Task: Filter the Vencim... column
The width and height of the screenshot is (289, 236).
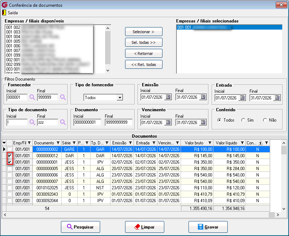Action: pyautogui.click(x=177, y=143)
